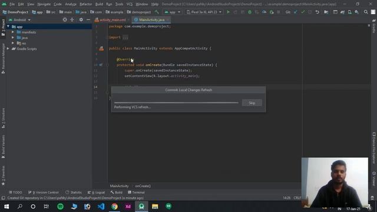Screen dimensions: 377x212
Task: Open the Build tool window button
Action: coord(117,193)
